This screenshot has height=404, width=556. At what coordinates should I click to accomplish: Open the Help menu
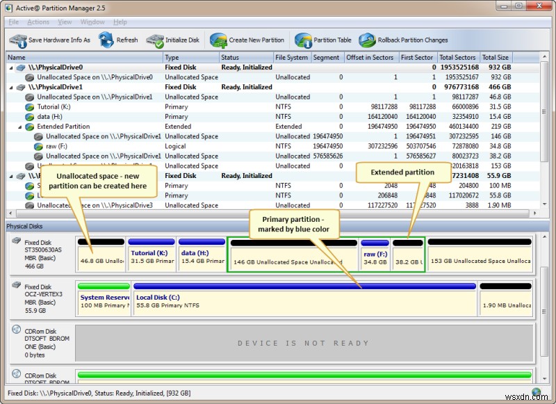click(x=120, y=22)
